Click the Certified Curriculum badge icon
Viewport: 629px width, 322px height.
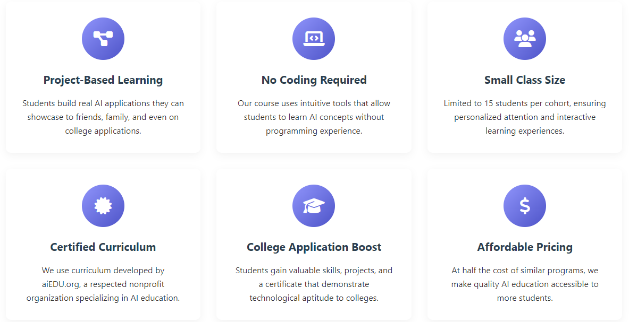(x=103, y=206)
